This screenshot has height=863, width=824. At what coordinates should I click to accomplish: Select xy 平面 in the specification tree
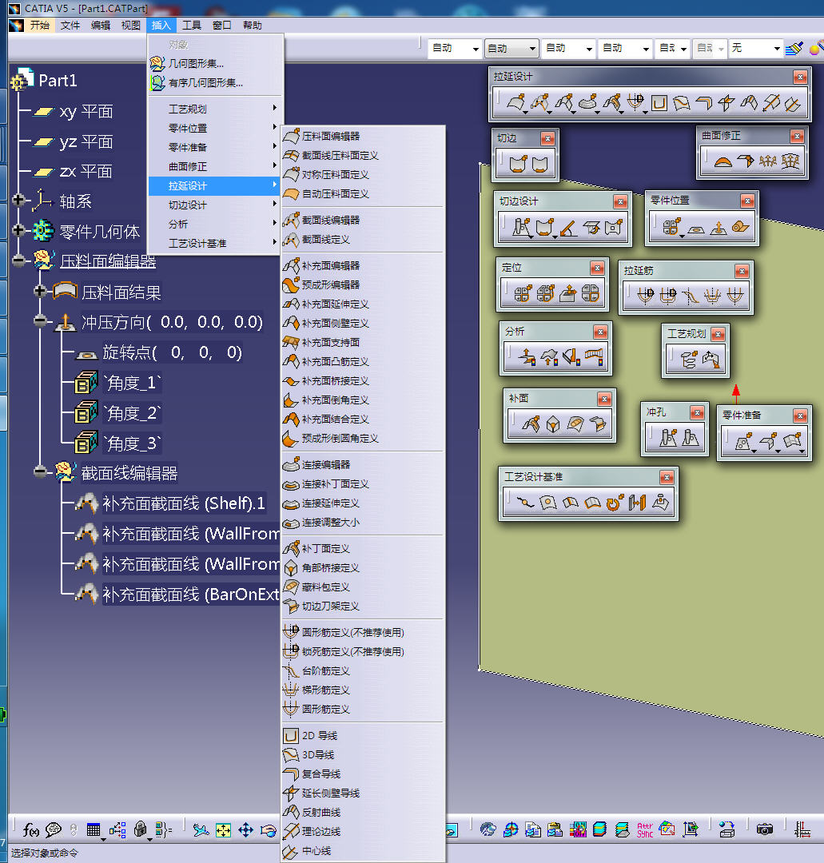click(86, 111)
